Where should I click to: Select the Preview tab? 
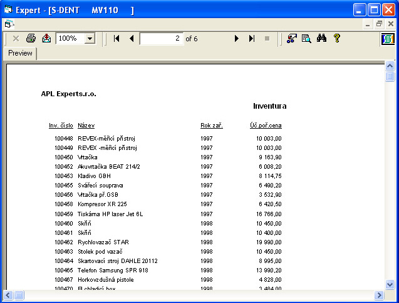pyautogui.click(x=20, y=54)
